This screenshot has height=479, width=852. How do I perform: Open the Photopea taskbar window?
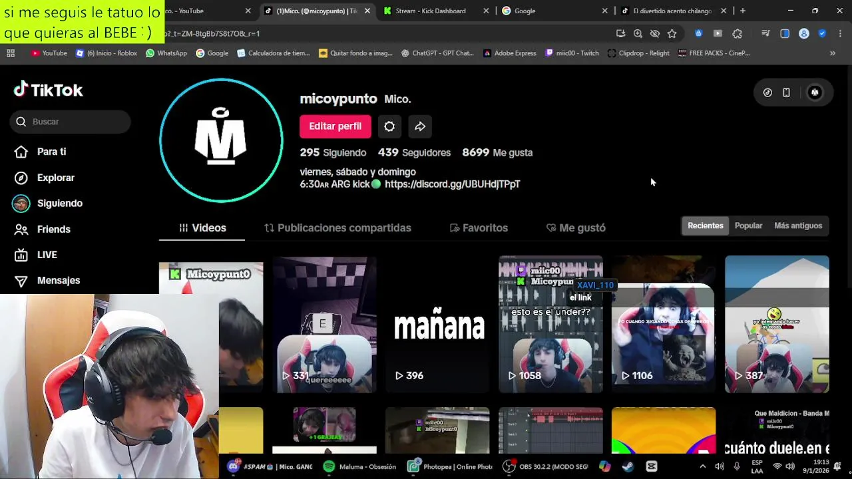click(x=451, y=467)
